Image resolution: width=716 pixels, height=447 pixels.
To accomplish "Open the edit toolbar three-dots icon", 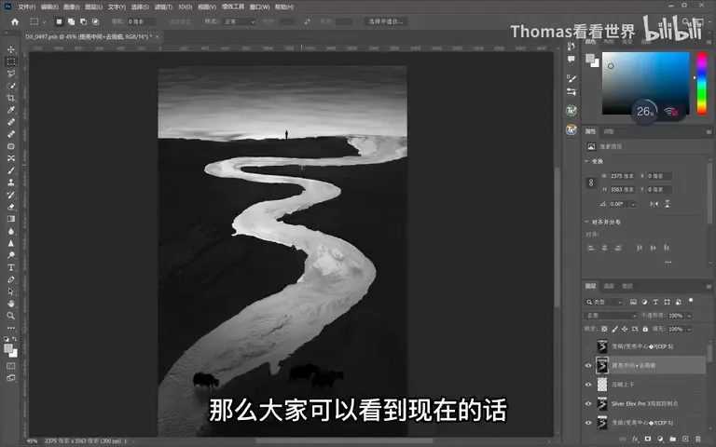I will click(x=11, y=328).
